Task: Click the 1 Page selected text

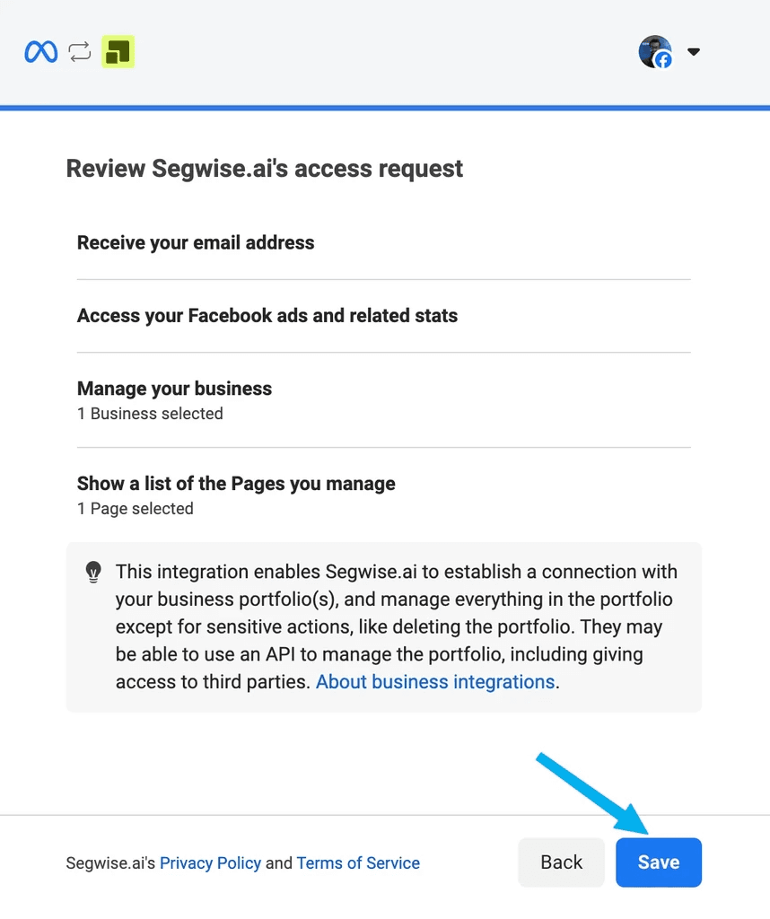Action: click(136, 509)
